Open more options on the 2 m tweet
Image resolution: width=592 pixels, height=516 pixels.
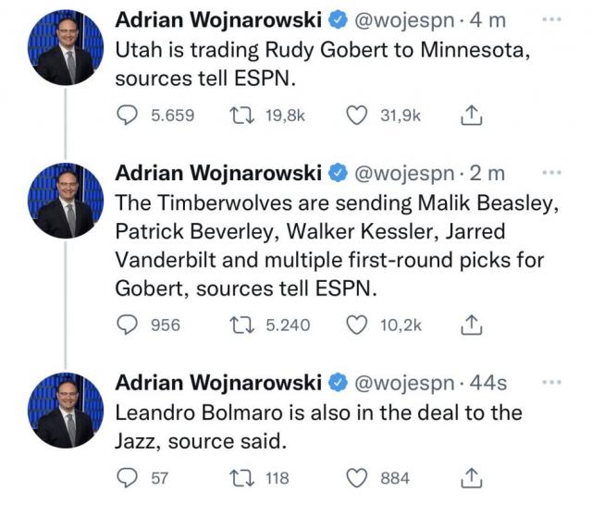pyautogui.click(x=551, y=172)
